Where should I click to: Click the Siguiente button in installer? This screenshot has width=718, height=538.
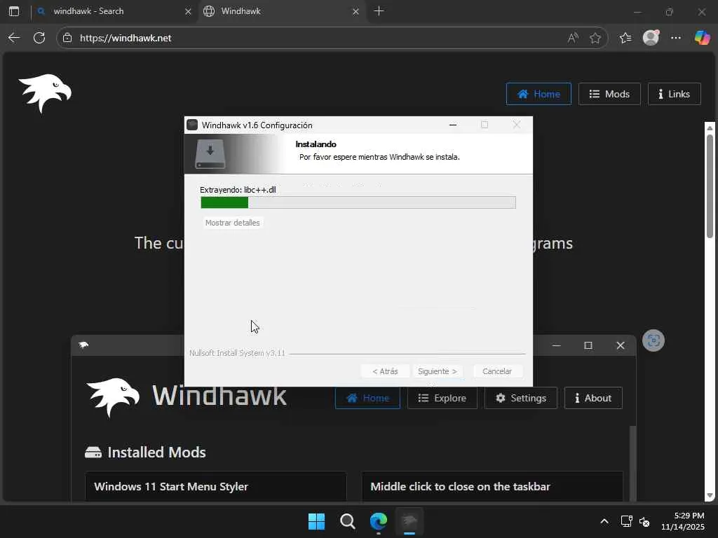[x=438, y=371]
